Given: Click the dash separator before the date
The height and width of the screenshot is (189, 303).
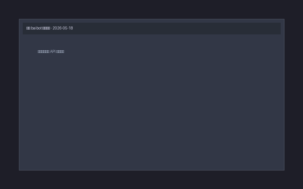Looking at the screenshot, I should pos(51,28).
